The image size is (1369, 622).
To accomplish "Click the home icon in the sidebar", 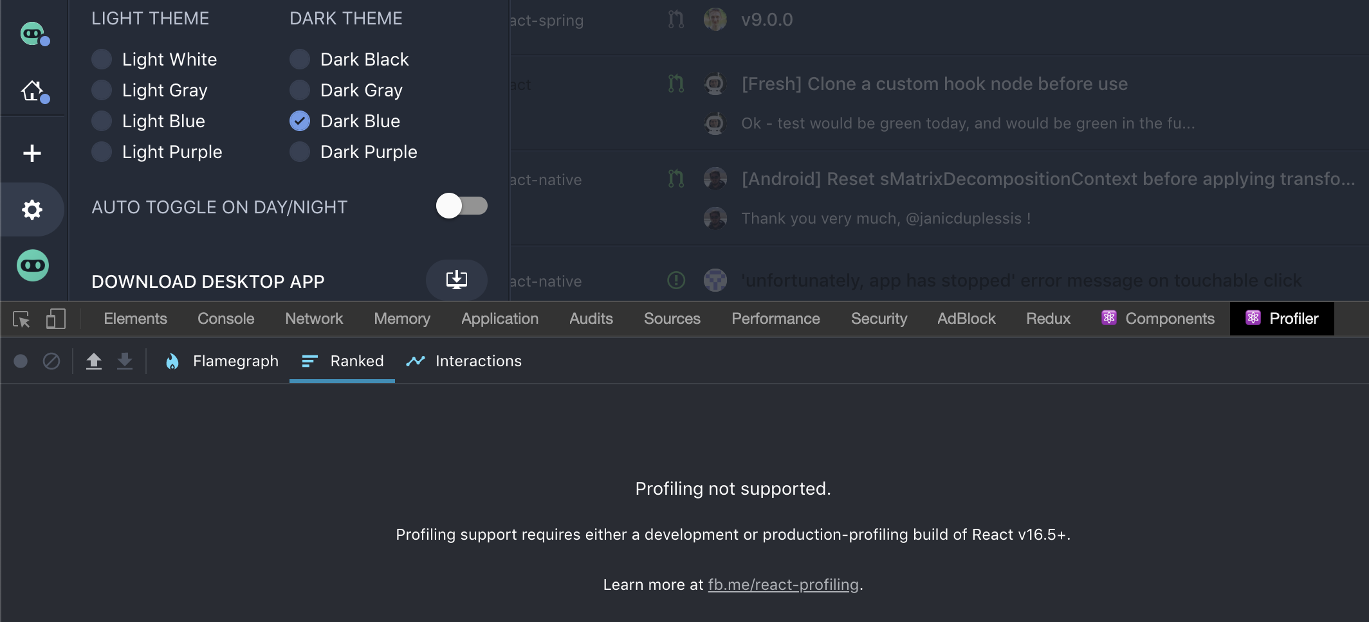I will pyautogui.click(x=32, y=91).
